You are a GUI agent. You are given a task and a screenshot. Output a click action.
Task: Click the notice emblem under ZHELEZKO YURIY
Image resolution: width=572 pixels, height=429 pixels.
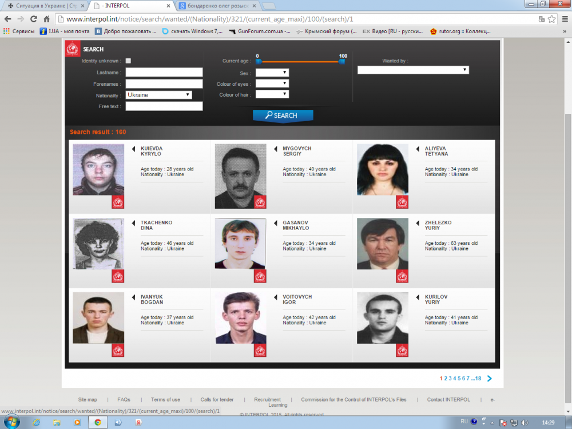[x=402, y=276]
